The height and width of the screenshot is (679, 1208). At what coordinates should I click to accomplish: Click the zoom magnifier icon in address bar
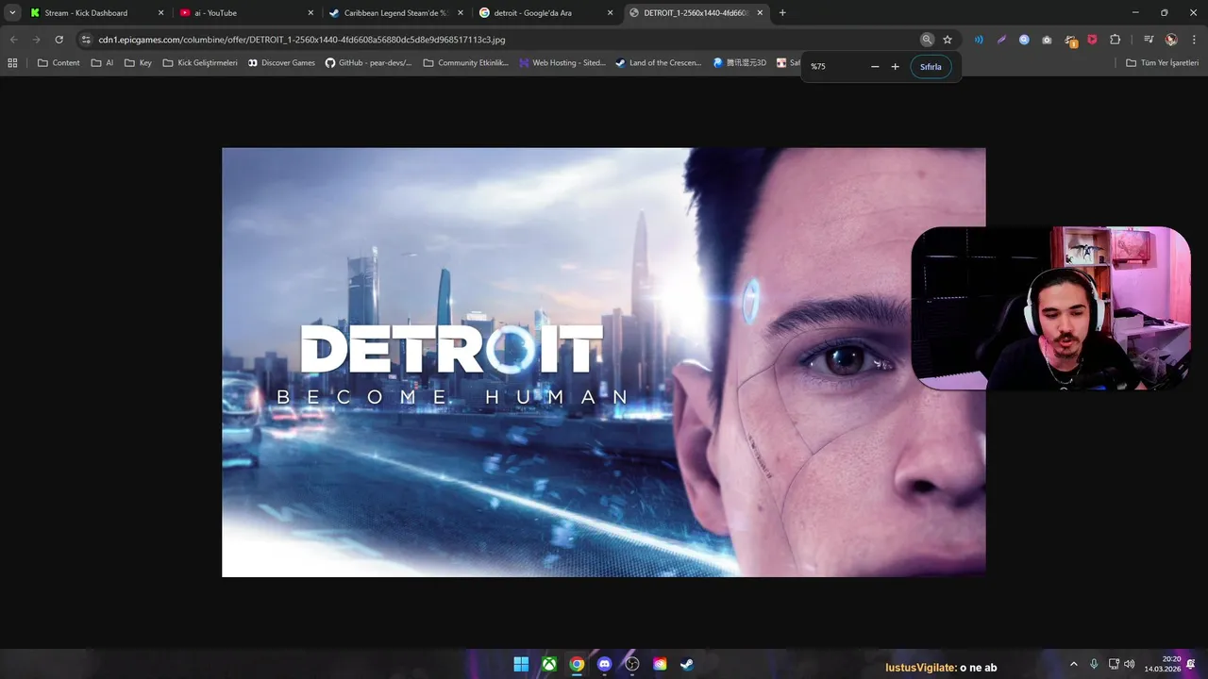coord(927,40)
